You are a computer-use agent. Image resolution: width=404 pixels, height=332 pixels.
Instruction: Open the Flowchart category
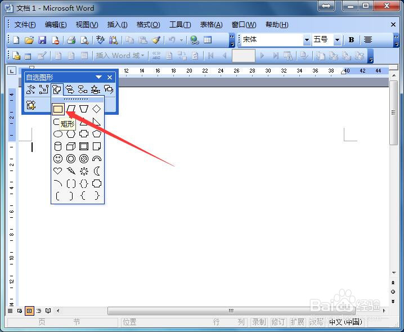click(83, 89)
